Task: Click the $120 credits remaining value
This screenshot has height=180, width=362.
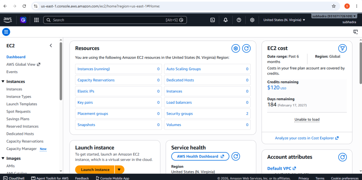Action: coord(273,87)
